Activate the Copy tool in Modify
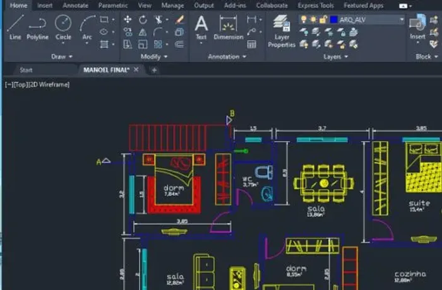442x290 pixels. (128, 32)
